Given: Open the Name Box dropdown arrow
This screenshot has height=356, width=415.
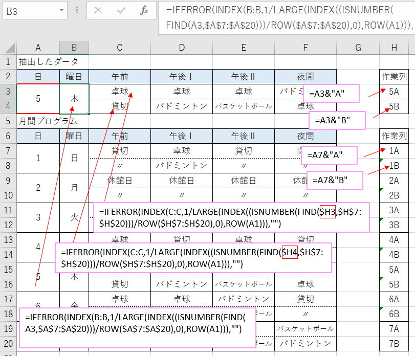Looking at the screenshot, I should [61, 10].
